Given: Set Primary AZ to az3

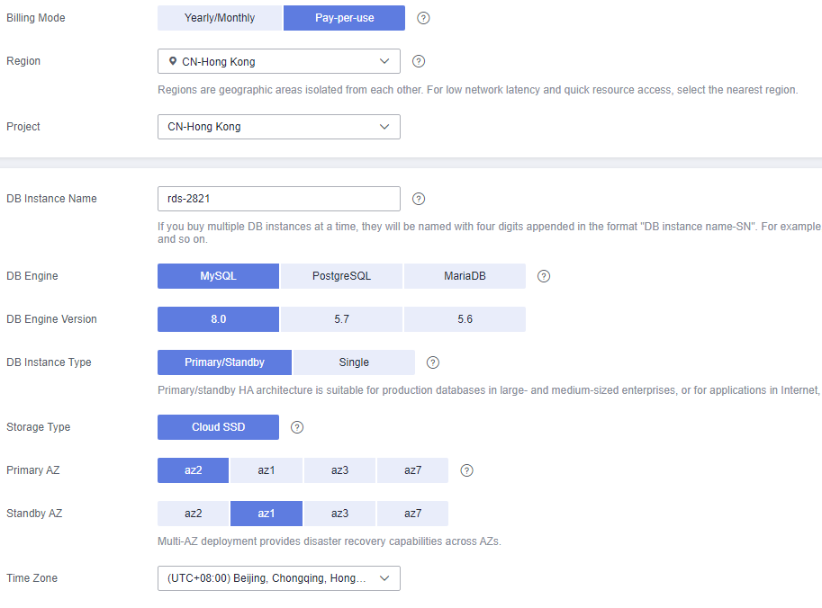Looking at the screenshot, I should pyautogui.click(x=339, y=470).
